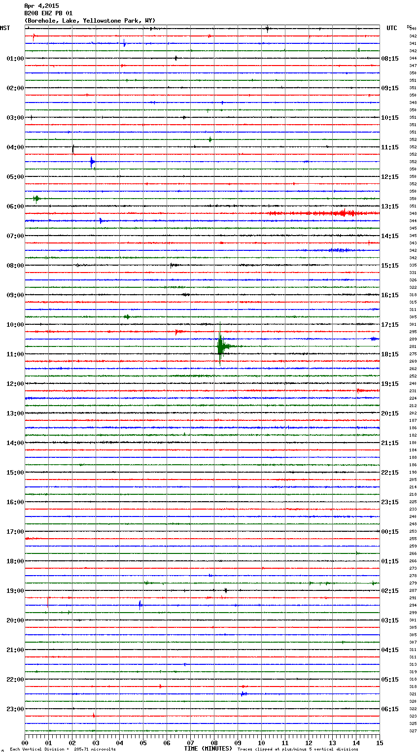The width and height of the screenshot is (419, 756).
Task: Click the '17:00' MST row label
Action: pyautogui.click(x=15, y=532)
